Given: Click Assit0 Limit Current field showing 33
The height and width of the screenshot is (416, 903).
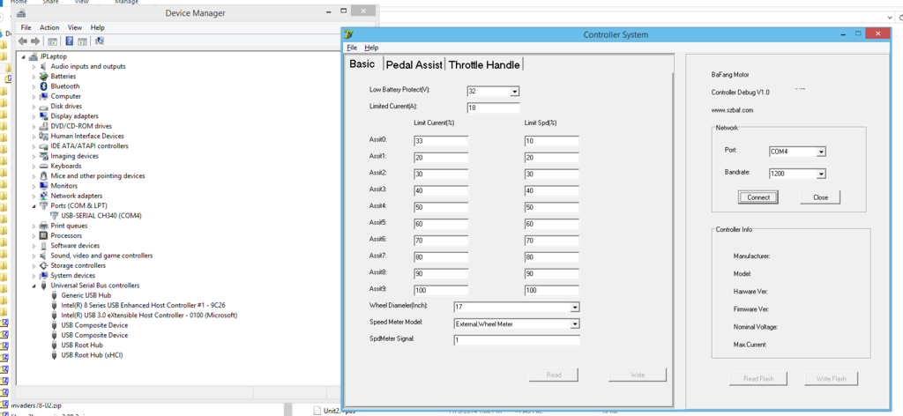Looking at the screenshot, I should tap(441, 141).
